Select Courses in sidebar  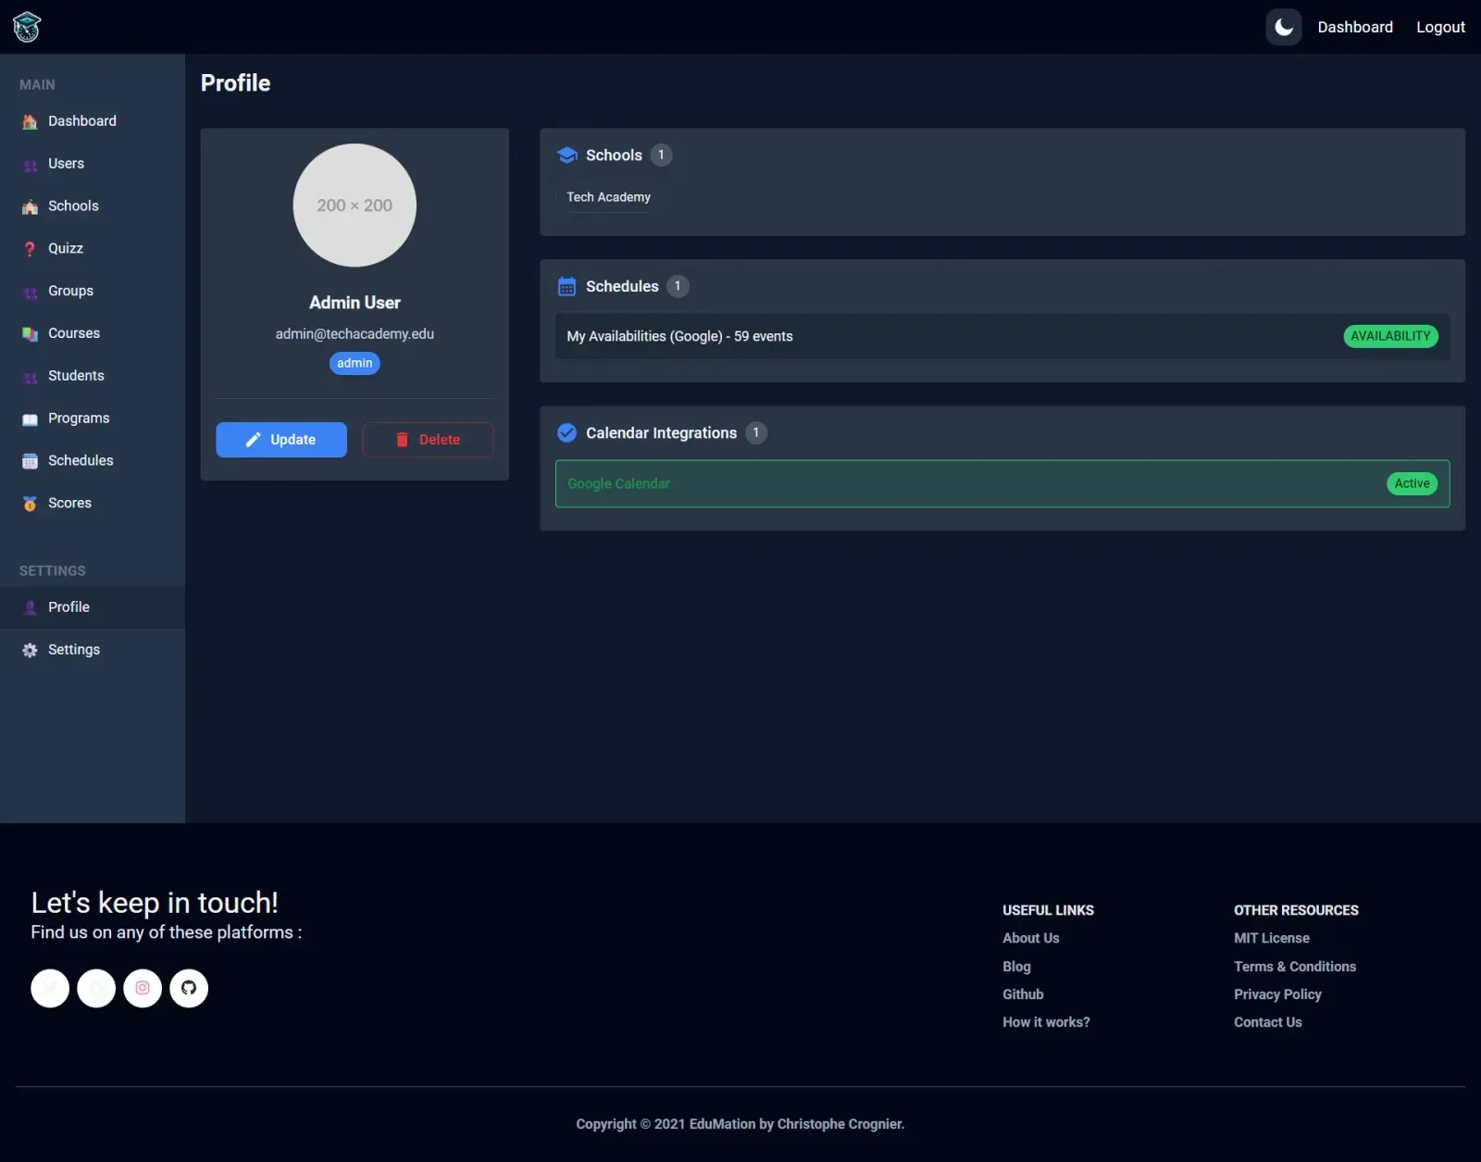(93, 333)
